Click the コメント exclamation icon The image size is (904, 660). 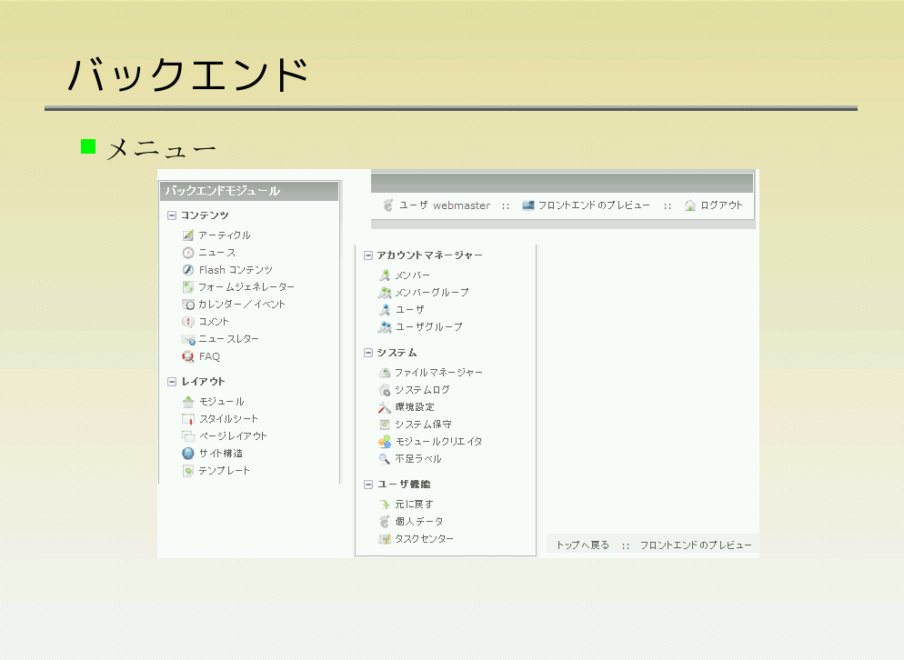pos(188,322)
